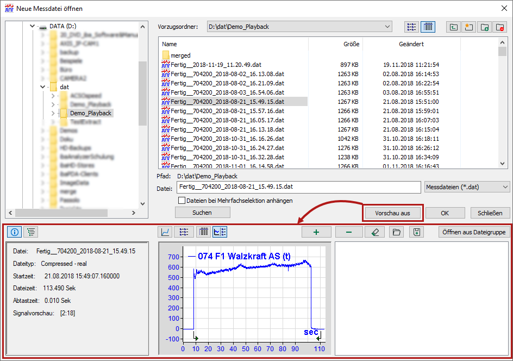This screenshot has height=361, width=513.
Task: Select the chart-with-list preview layout
Action: 220,232
